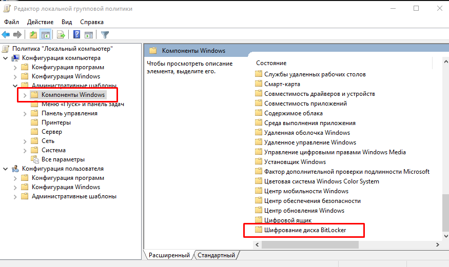Expand the Компоненты Windows tree node

pyautogui.click(x=25, y=95)
